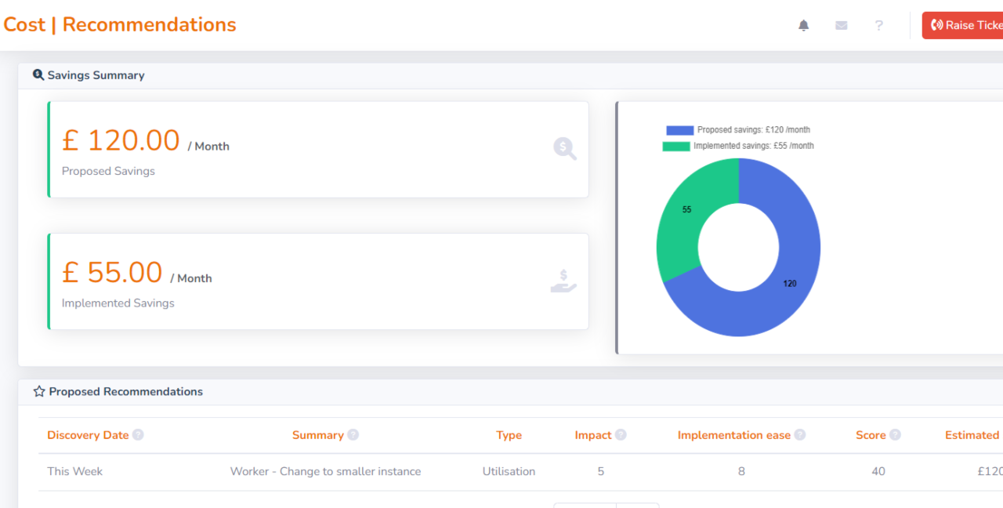Toggle the tooltip beside Implementation ease header
The width and height of the screenshot is (1003, 508).
coord(799,434)
